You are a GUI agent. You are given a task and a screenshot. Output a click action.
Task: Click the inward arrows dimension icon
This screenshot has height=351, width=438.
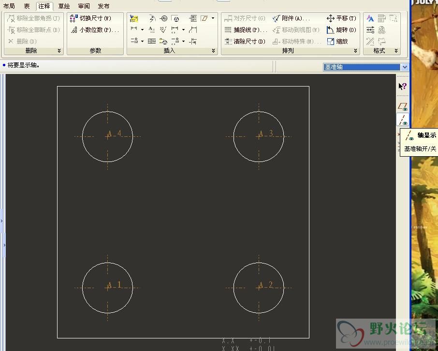(193, 42)
